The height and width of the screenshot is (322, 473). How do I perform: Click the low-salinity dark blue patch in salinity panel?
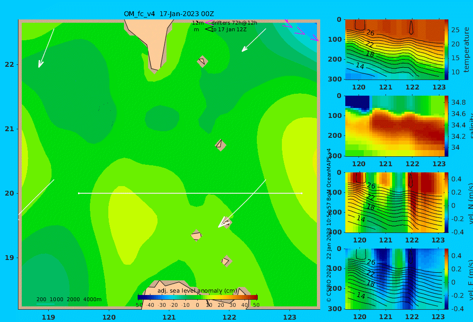tap(357, 103)
